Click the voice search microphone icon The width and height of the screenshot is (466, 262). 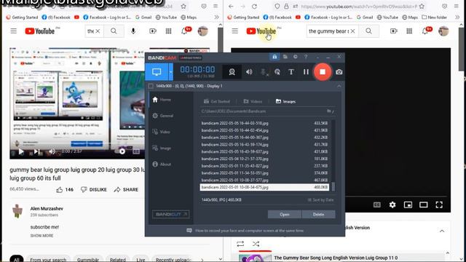click(133, 31)
